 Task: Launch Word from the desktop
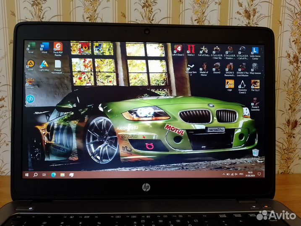pos(44,47)
